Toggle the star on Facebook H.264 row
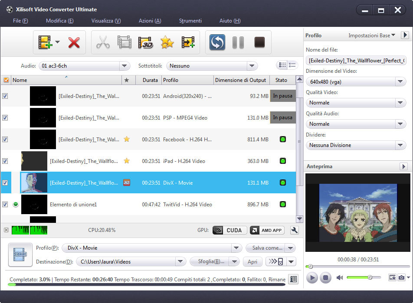Screen dimensions: 413x303 pos(127,139)
